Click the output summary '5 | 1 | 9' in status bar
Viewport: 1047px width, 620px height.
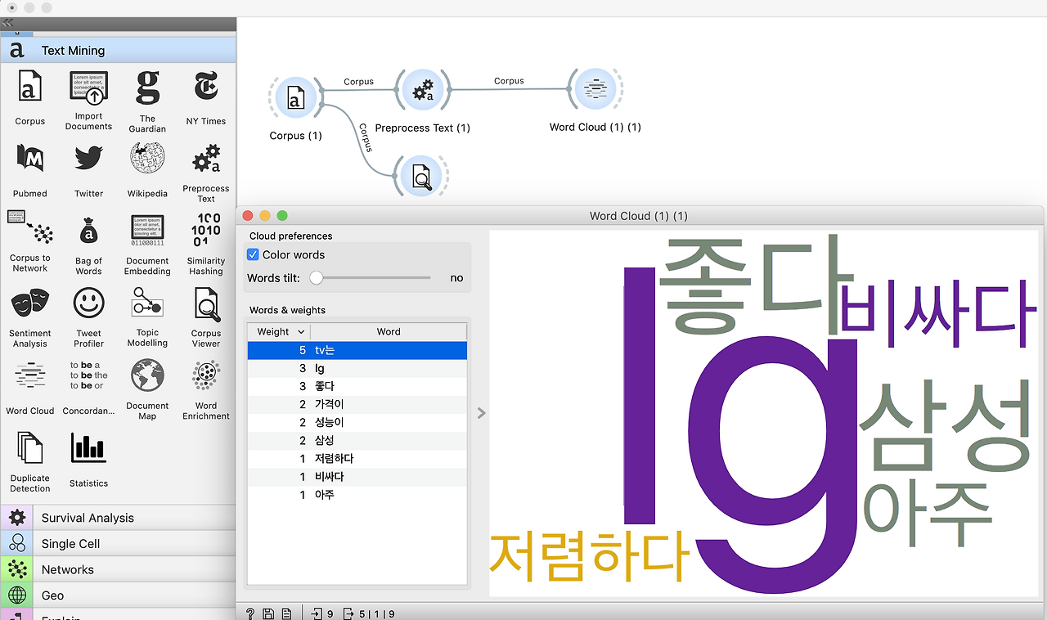(x=369, y=613)
